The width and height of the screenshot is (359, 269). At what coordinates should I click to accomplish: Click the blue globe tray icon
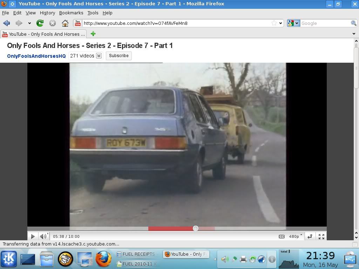pos(262,259)
